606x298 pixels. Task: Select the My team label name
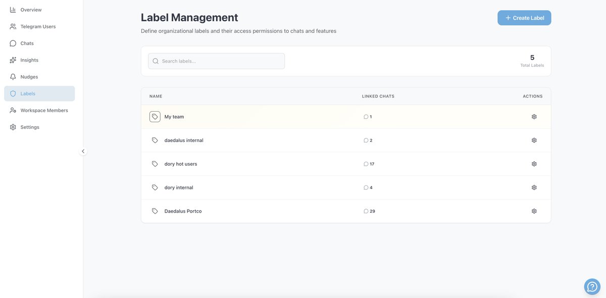tap(174, 117)
